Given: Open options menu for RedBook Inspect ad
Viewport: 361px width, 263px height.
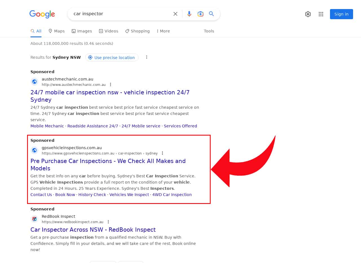Looking at the screenshot, I should click(x=108, y=222).
